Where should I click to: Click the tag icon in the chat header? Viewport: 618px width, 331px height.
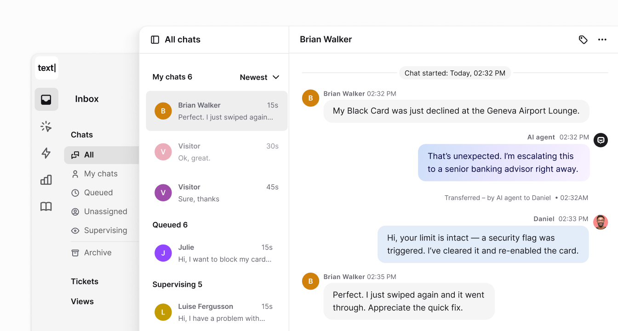tap(583, 40)
